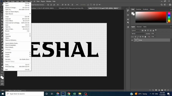This screenshot has width=172, height=96.
Task: Click the hue spectrum slider
Action: [169, 17]
